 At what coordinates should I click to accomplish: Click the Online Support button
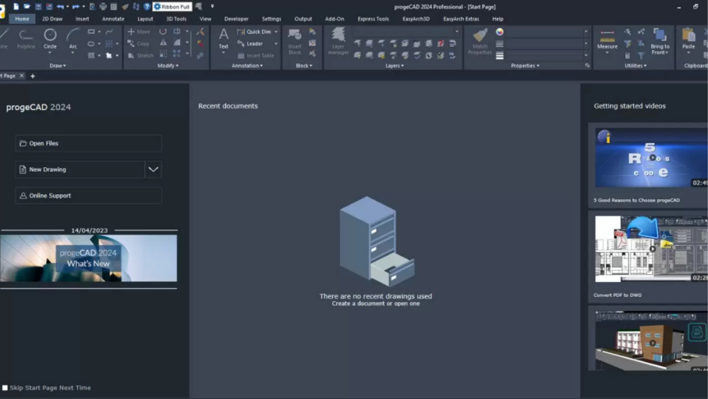(88, 196)
